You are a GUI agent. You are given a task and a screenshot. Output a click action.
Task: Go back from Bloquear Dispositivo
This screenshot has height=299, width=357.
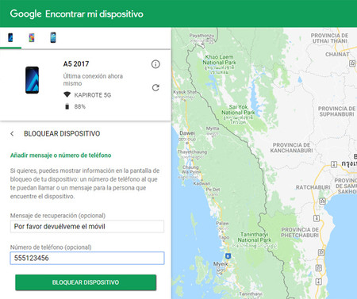(12, 134)
